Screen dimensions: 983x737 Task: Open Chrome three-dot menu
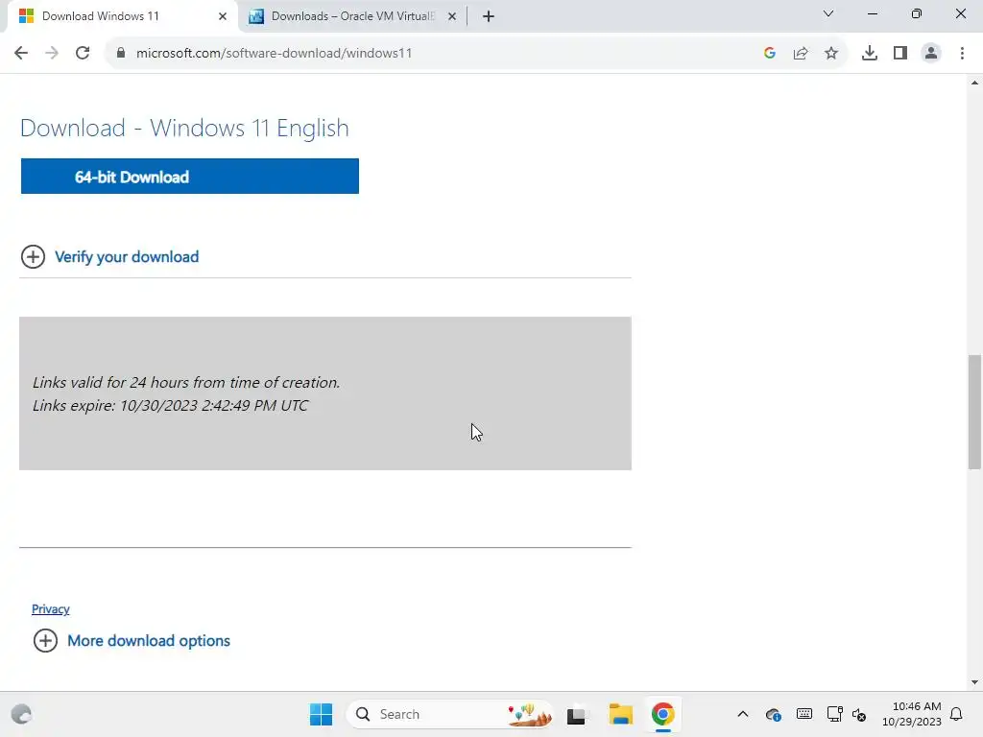[962, 54]
